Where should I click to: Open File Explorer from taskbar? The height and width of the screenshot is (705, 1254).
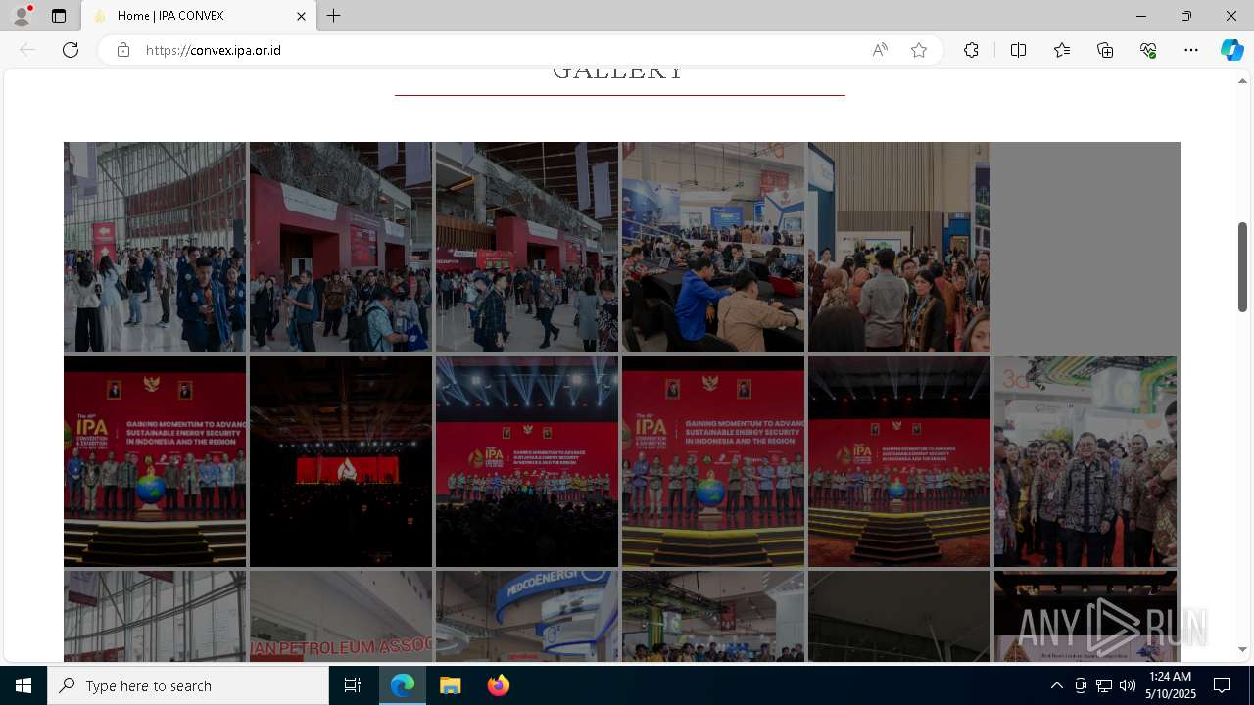click(451, 685)
